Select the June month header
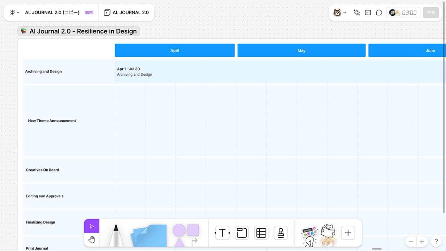446x251 pixels. [407, 51]
